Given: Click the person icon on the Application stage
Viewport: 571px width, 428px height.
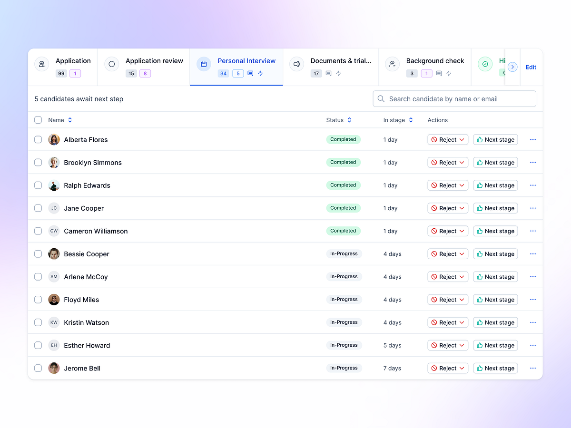Looking at the screenshot, I should click(x=41, y=63).
